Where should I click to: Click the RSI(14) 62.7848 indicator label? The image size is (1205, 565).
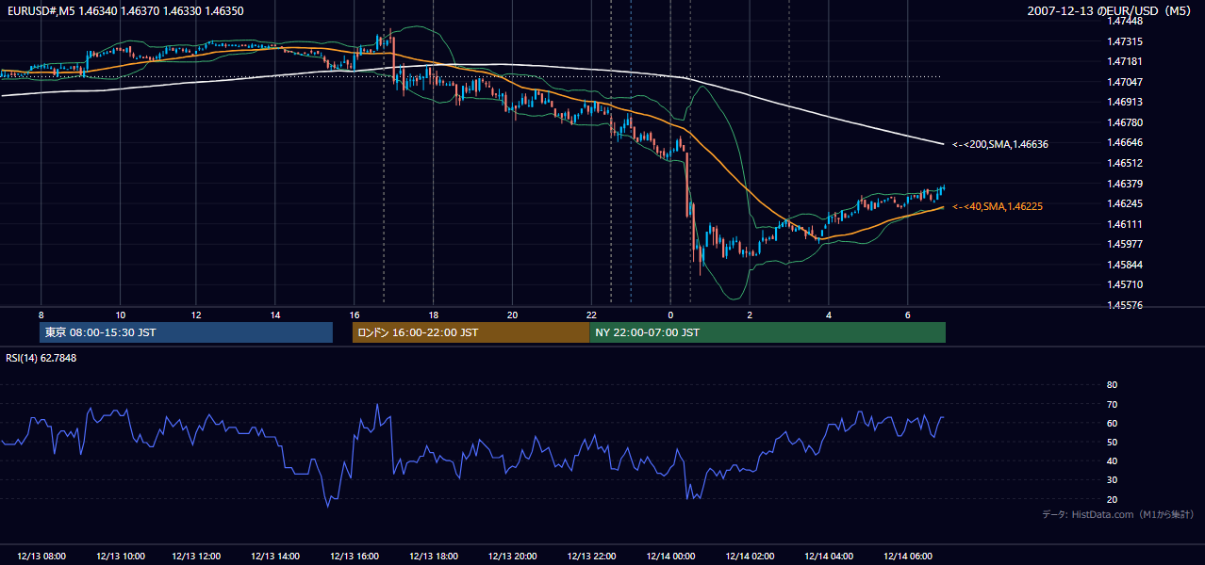[41, 358]
